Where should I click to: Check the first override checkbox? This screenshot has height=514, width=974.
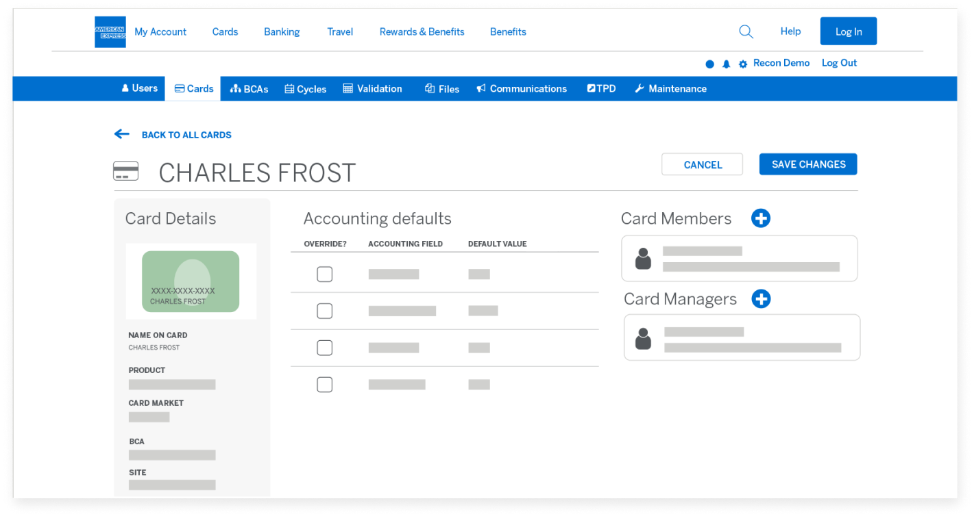(x=324, y=274)
